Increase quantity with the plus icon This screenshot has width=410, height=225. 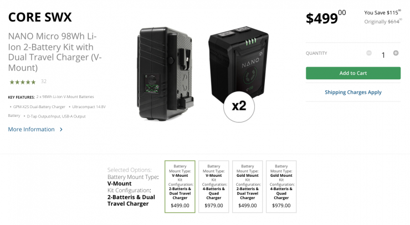pos(396,53)
